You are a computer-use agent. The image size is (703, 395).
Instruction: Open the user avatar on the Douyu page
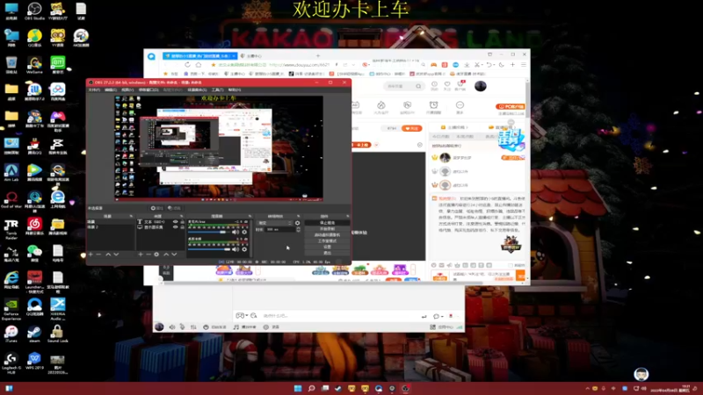[x=480, y=86]
